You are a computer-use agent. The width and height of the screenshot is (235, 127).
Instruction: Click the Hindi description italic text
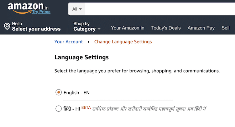tap(149, 109)
